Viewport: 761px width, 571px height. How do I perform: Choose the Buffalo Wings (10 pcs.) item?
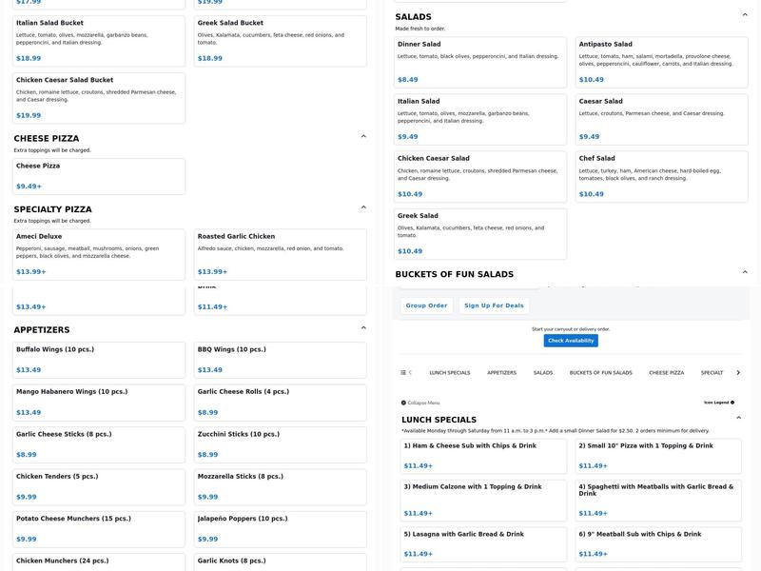99,360
